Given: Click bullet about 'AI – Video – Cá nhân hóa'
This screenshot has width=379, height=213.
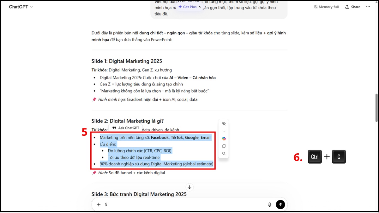Looking at the screenshot, I should tap(158, 78).
